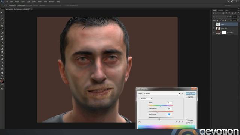Lock all padlock icon
240x135 pixels.
click(x=226, y=20)
